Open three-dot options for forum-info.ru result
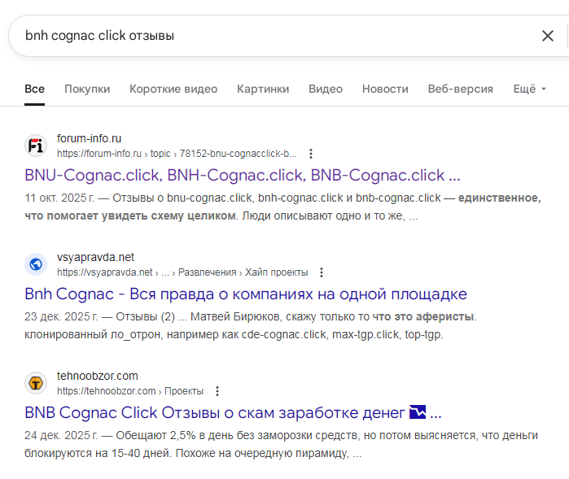The width and height of the screenshot is (569, 479). pyautogui.click(x=310, y=153)
